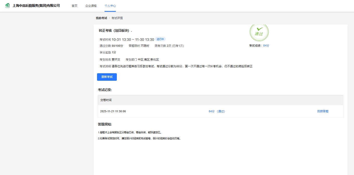Open the 回顾答题 link

click(x=323, y=111)
